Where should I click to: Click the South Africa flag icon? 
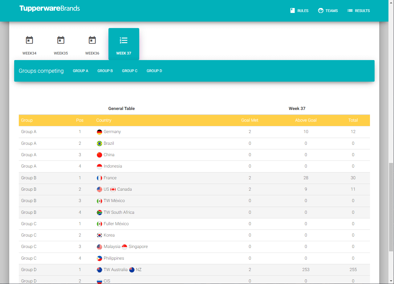[100, 213]
